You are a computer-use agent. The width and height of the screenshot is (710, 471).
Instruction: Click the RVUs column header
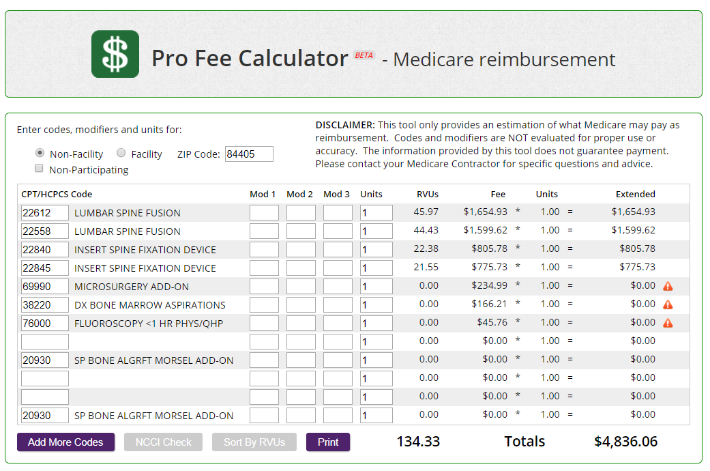pos(428,195)
